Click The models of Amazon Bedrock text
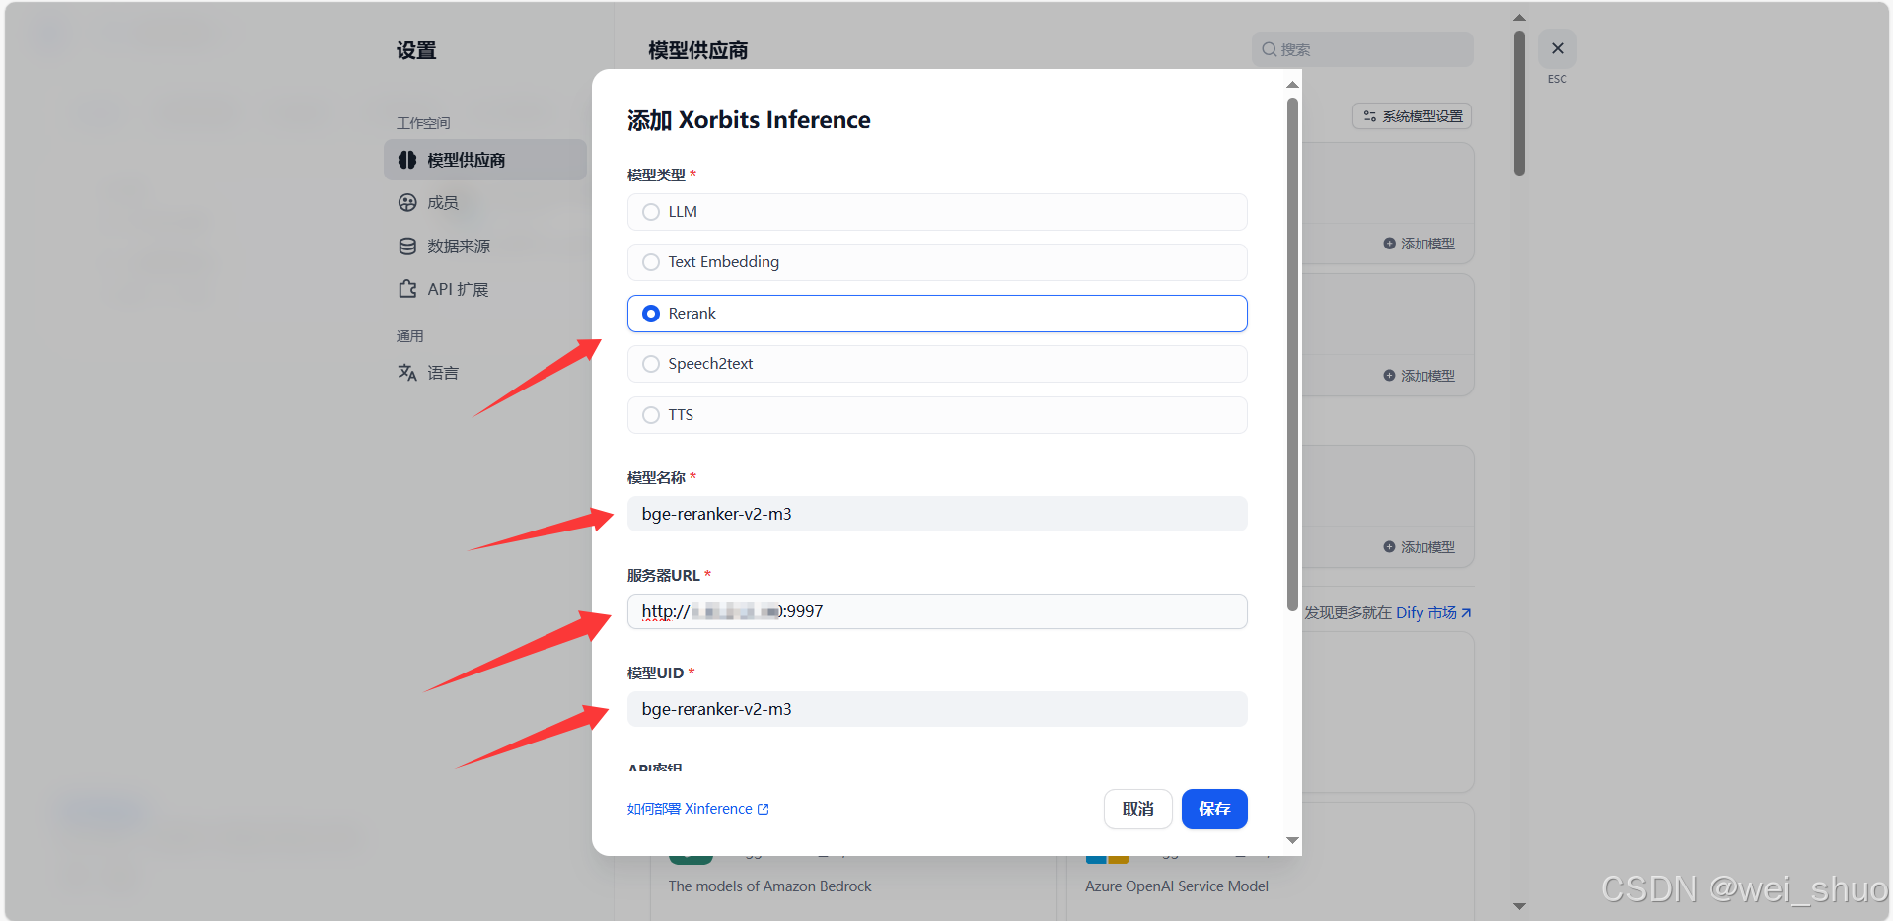The width and height of the screenshot is (1893, 921). (769, 886)
